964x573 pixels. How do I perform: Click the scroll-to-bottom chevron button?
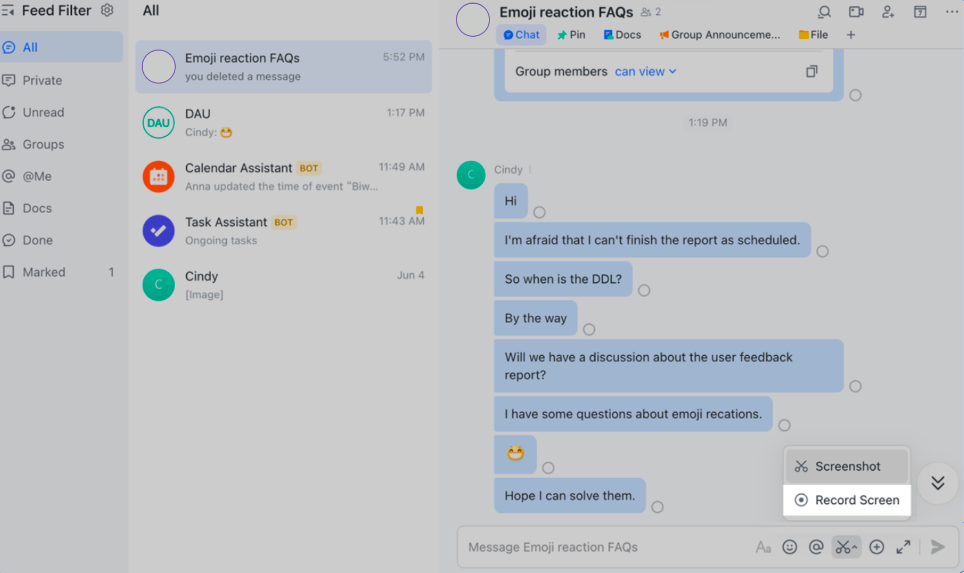click(x=938, y=483)
